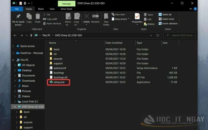Click Paste shortcut command
The height and width of the screenshot is (130, 208).
coord(52,23)
